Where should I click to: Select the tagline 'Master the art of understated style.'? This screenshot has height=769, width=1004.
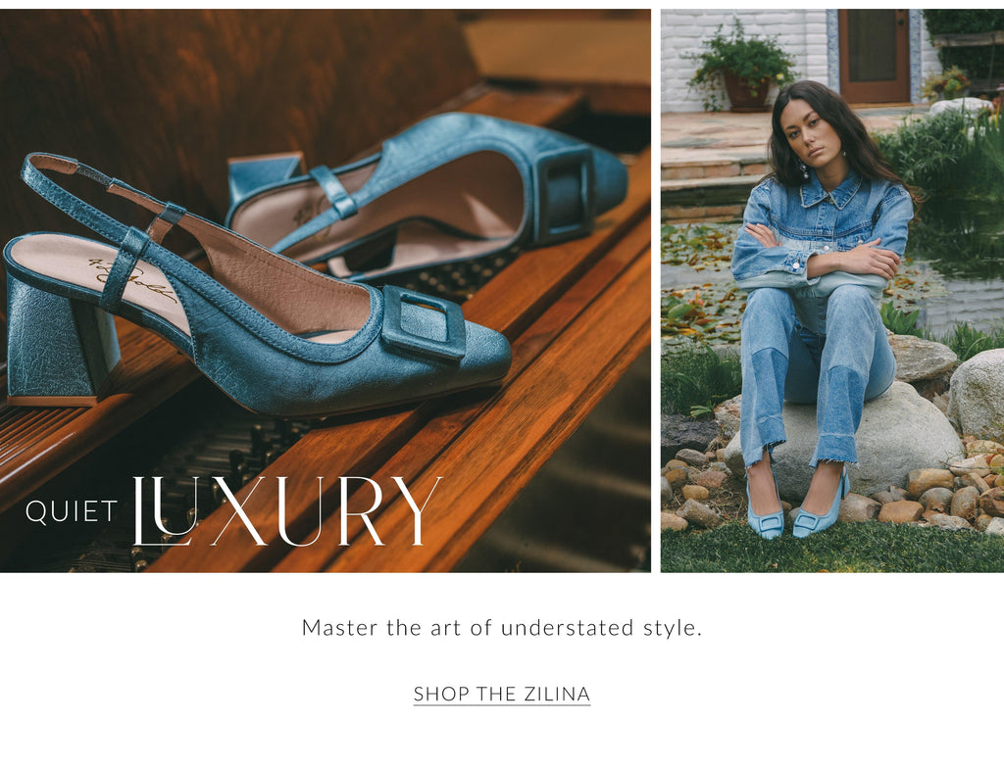coord(501,628)
